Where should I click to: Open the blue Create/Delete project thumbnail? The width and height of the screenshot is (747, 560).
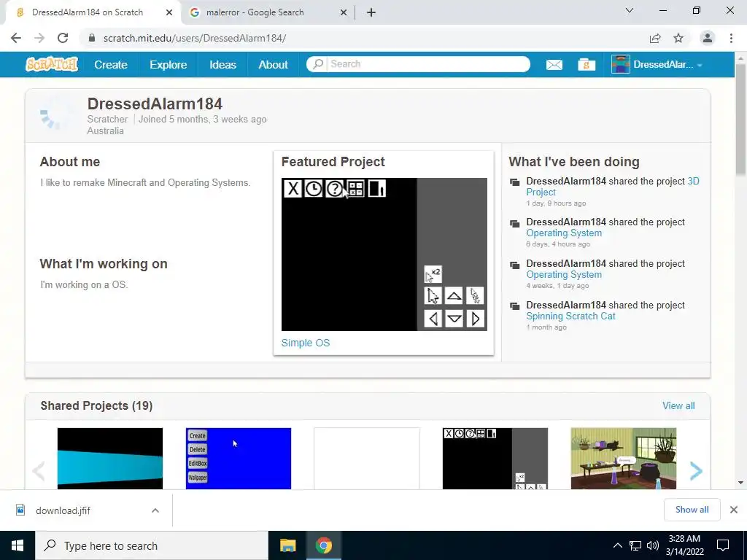239,458
